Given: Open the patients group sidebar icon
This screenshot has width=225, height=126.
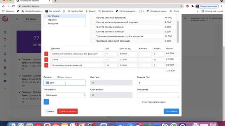Looking at the screenshot, I should click(x=5, y=46).
